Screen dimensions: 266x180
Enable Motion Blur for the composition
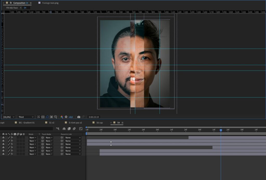[74, 129]
